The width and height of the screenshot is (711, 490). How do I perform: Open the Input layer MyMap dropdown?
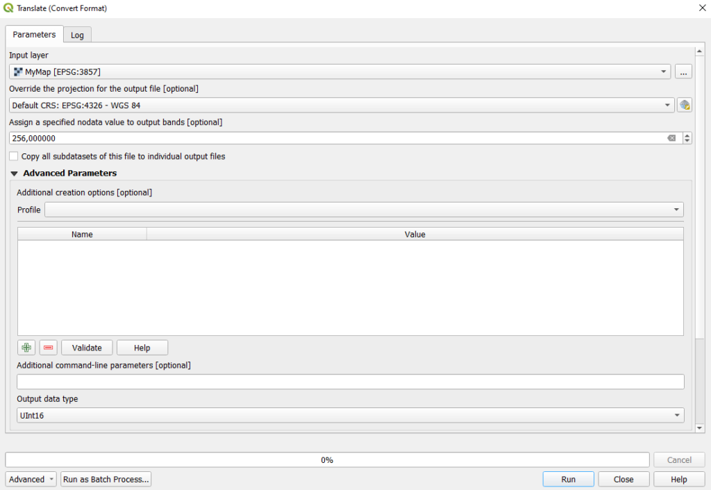340,71
